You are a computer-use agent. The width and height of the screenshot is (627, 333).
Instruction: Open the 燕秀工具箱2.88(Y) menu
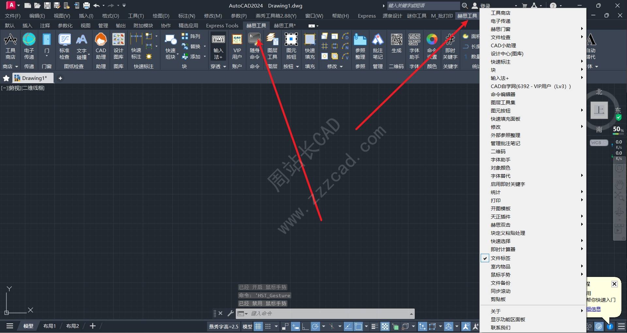point(276,16)
